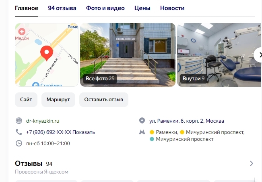The image size is (262, 182).
Task: Reveal full phone number via Показать
Action: [x=84, y=132]
